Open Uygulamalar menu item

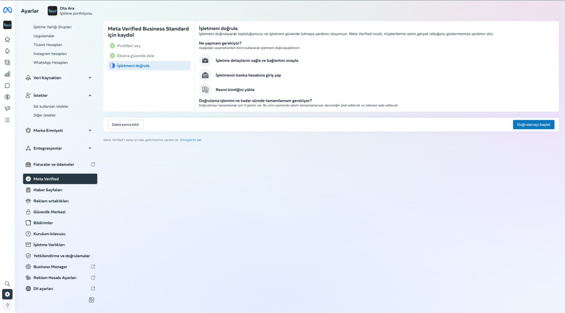[44, 36]
